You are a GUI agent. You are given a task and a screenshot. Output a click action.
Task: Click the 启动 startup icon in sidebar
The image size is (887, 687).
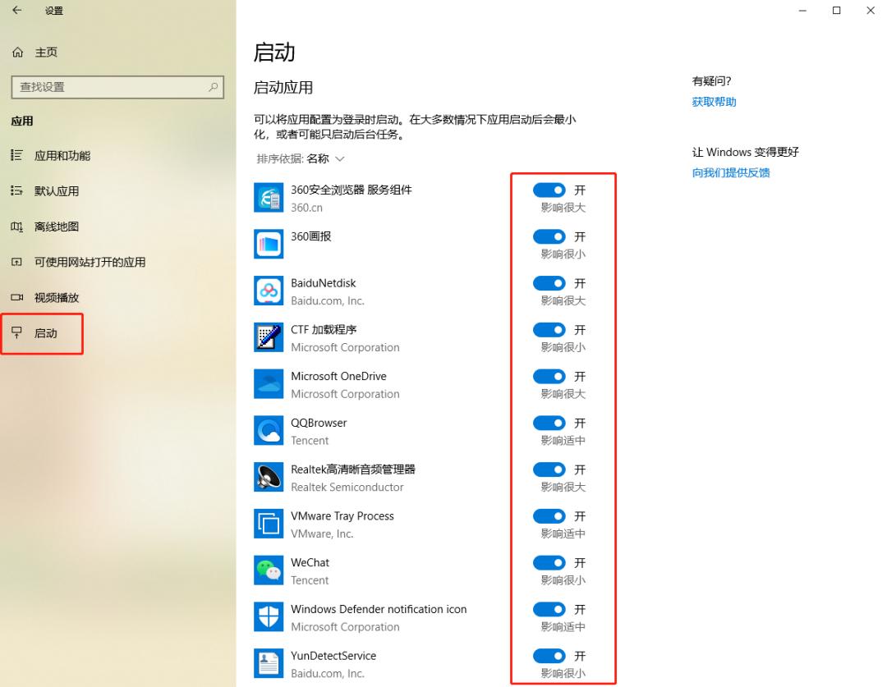pos(17,333)
